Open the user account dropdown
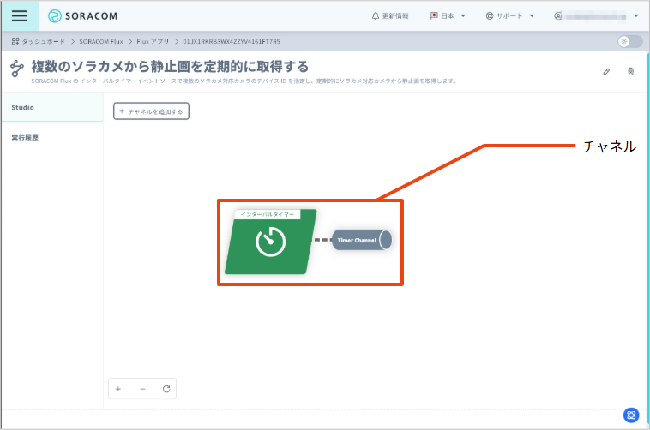This screenshot has height=430, width=650. pyautogui.click(x=596, y=15)
